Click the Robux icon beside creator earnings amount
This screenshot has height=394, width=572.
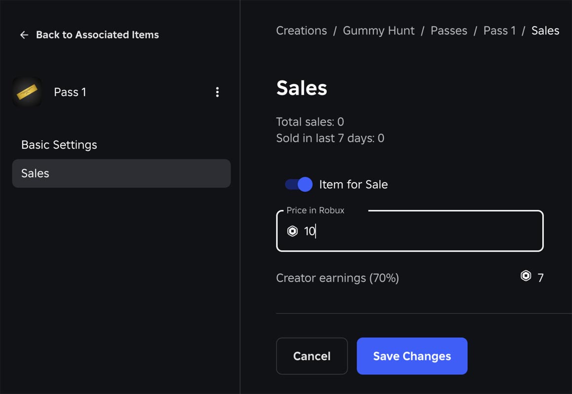(526, 276)
